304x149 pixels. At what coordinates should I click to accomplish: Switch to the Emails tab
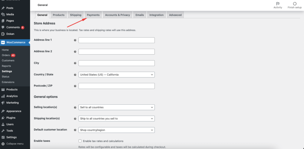(140, 15)
